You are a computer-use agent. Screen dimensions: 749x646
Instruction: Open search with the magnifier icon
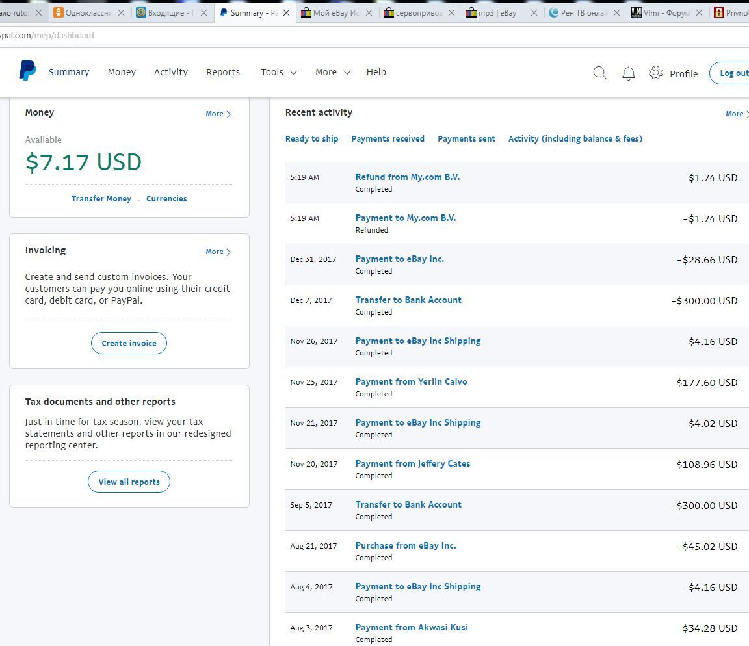click(599, 73)
